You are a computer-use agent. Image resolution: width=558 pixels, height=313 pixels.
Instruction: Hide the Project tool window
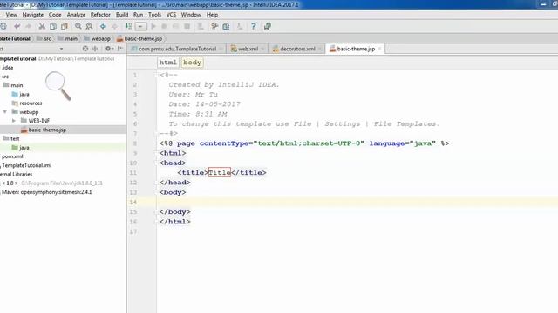coord(120,49)
